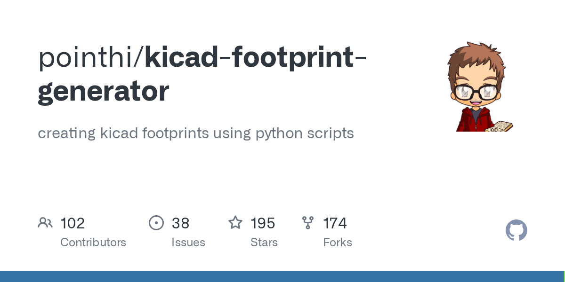Viewport: 565px width, 282px height.
Task: Click the Contributors people icon
Action: 45,223
